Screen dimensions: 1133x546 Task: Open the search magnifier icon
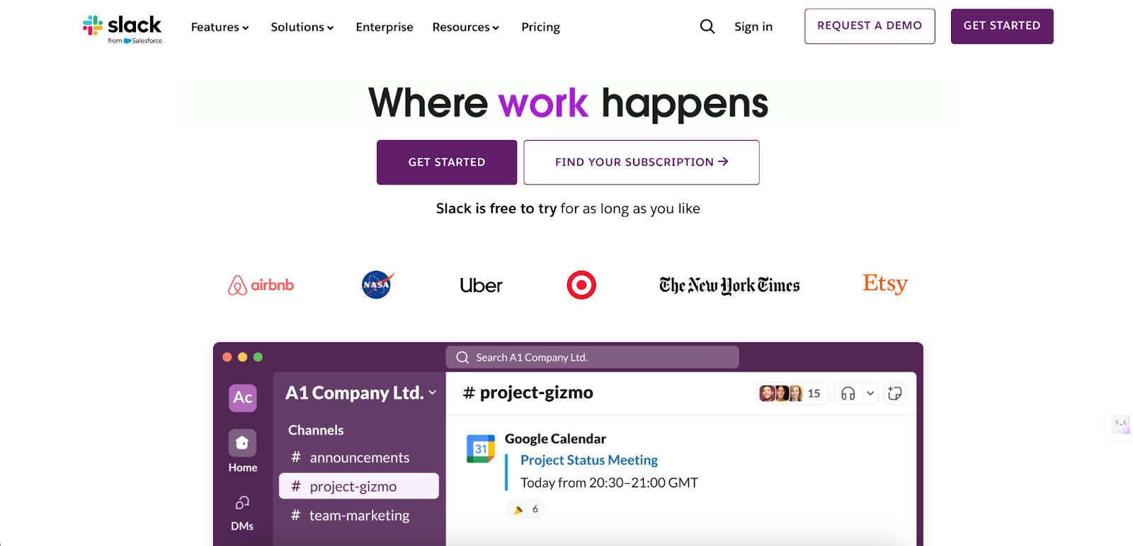(707, 27)
